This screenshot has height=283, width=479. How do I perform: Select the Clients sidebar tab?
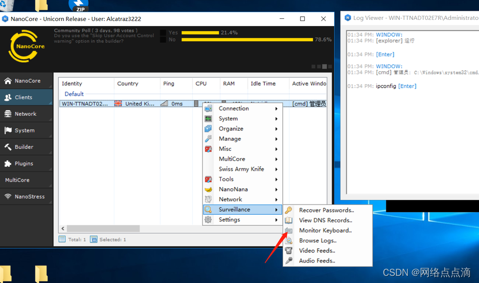(x=26, y=97)
